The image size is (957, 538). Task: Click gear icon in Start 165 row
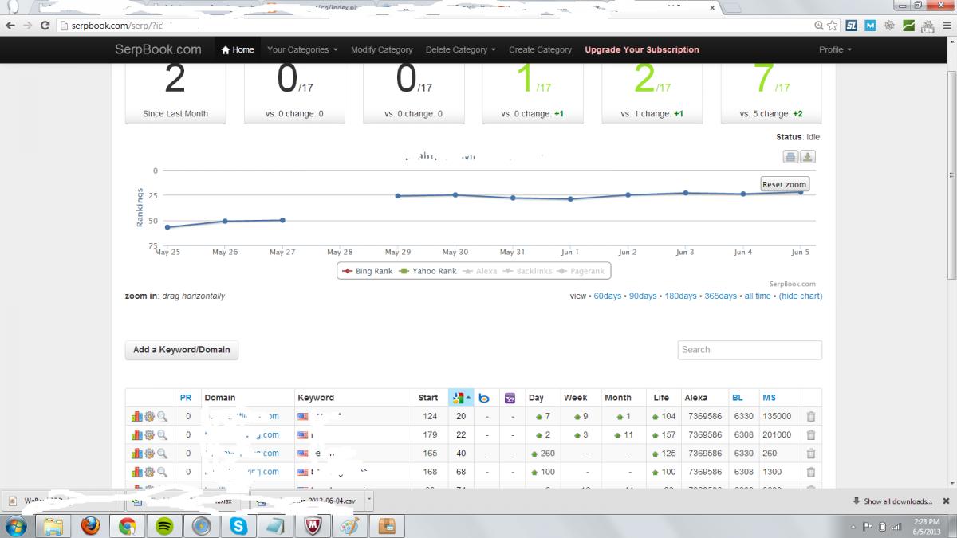pos(148,453)
